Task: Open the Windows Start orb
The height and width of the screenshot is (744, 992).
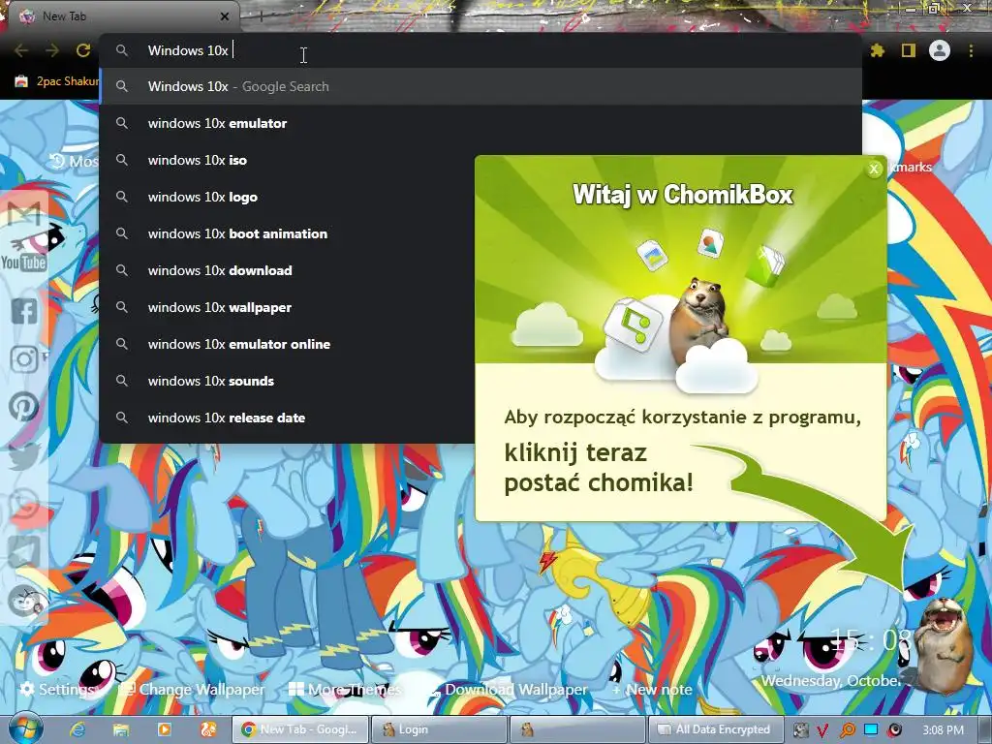Action: (x=25, y=728)
